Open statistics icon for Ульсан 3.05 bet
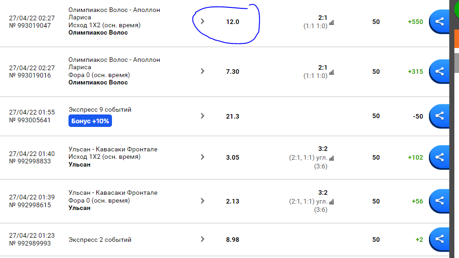The width and height of the screenshot is (459, 258). point(332,158)
